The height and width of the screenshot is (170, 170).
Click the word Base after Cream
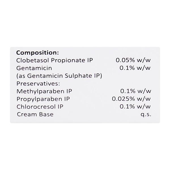tap(47, 114)
